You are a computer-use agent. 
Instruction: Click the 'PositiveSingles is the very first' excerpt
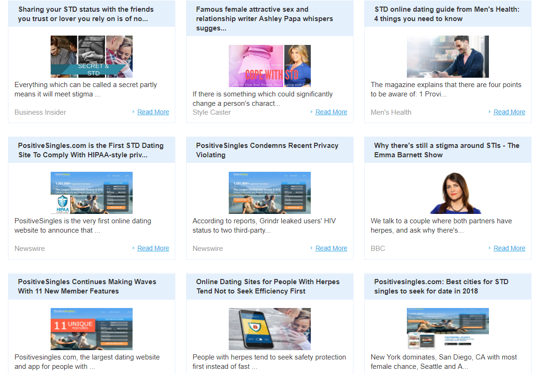83,226
